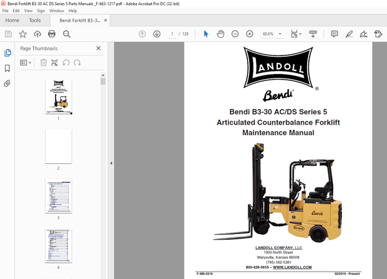Select the Bendi Forklift B3-3... document tab
This screenshot has width=387, height=279.
point(80,21)
